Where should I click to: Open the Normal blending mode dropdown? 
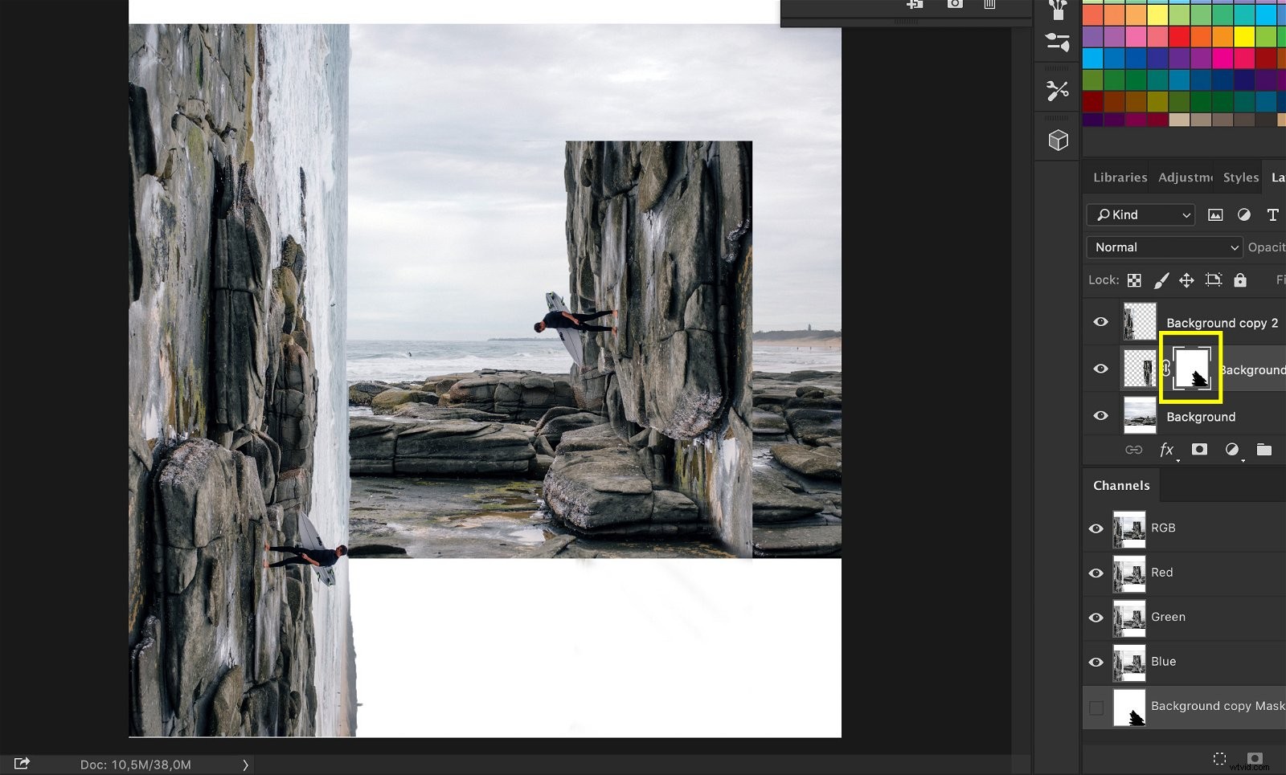point(1163,247)
